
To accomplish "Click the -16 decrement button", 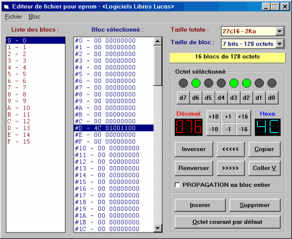I will pyautogui.click(x=243, y=129).
